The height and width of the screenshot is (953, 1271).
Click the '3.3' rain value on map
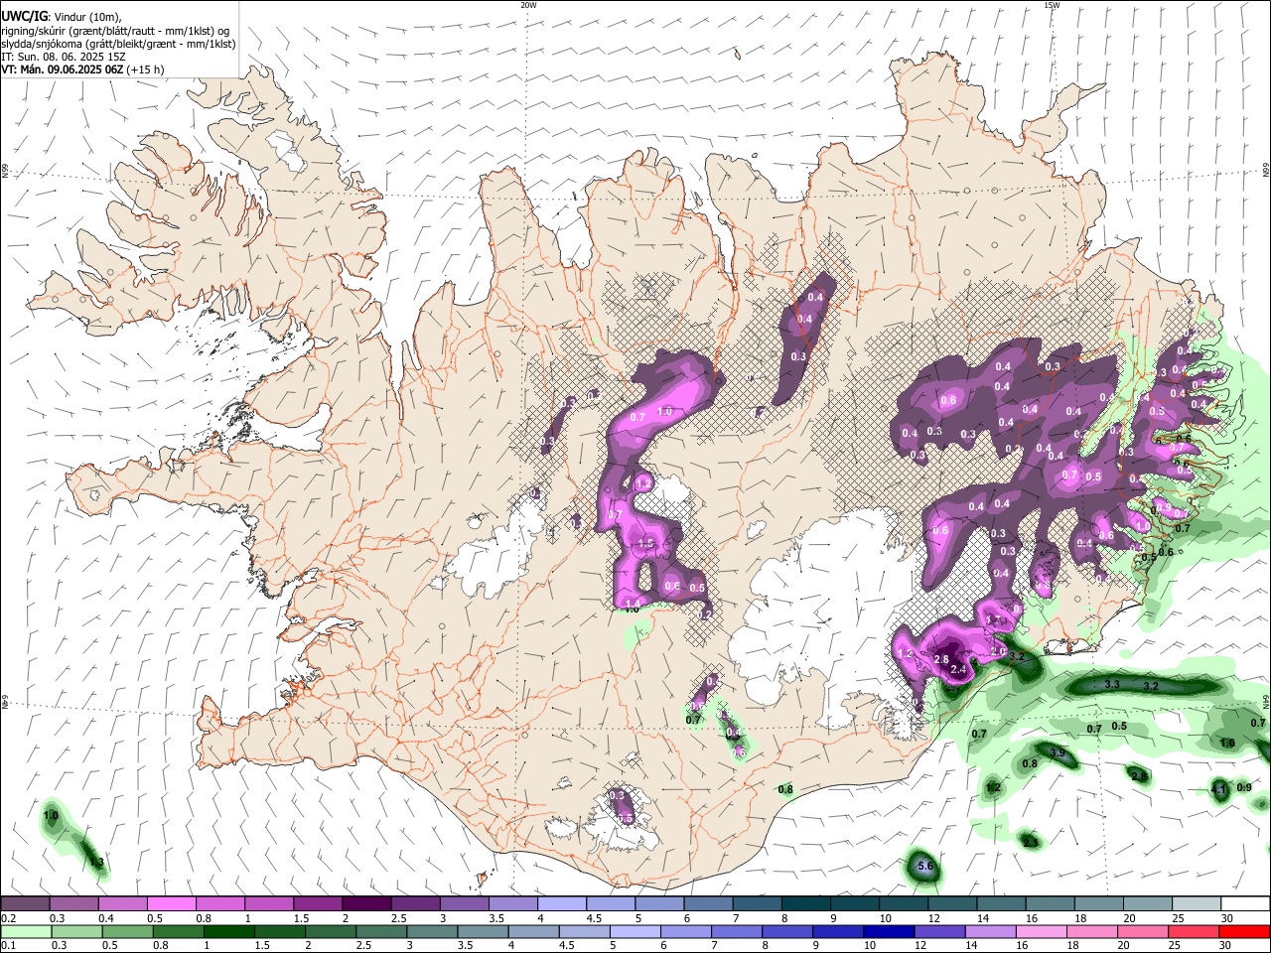(1113, 684)
